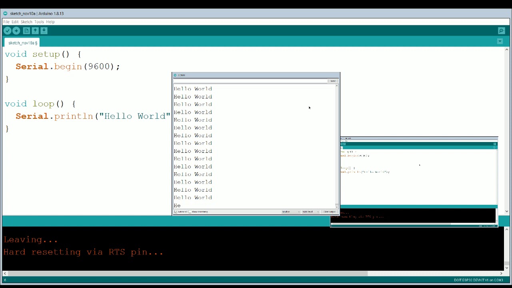Click the 'void setup() {' code line
The image size is (512, 288).
(x=43, y=54)
